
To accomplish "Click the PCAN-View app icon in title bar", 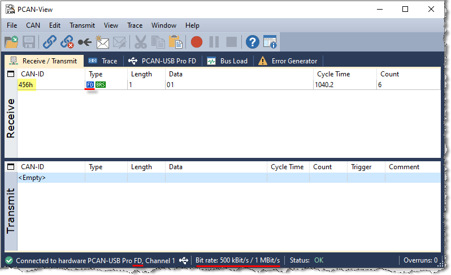I will click(10, 9).
